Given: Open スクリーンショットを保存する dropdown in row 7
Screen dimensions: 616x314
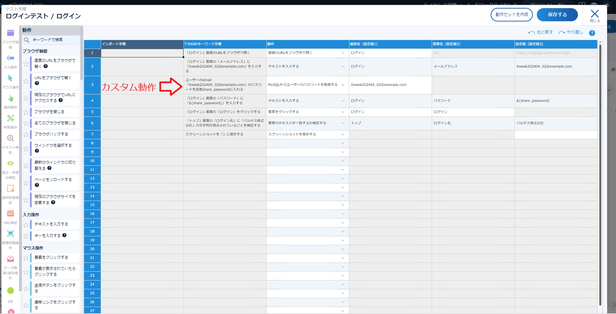Looking at the screenshot, I should click(343, 134).
